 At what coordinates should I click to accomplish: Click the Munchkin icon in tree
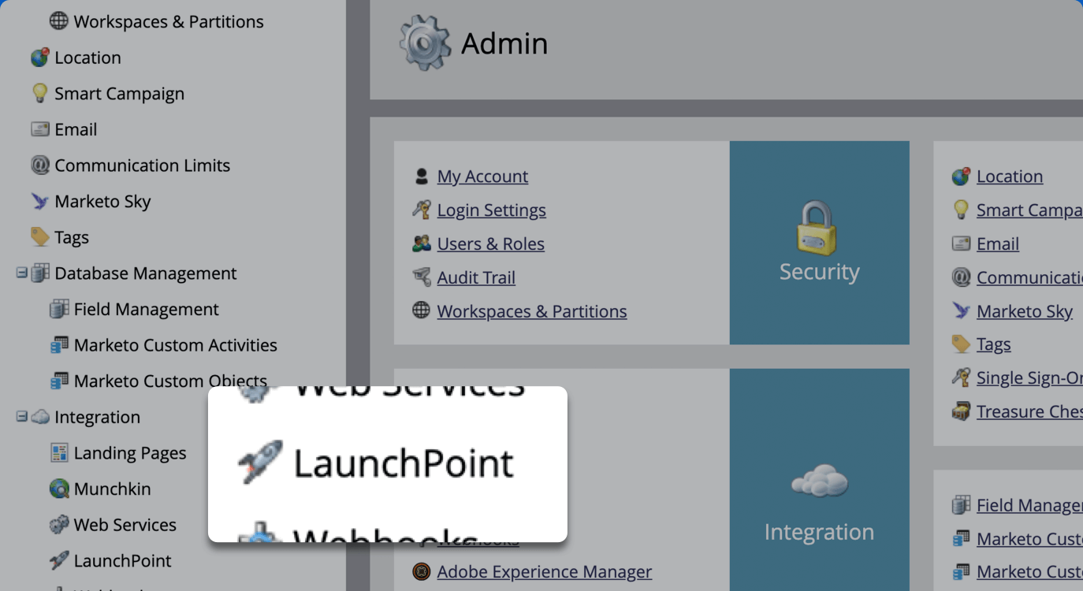point(59,489)
